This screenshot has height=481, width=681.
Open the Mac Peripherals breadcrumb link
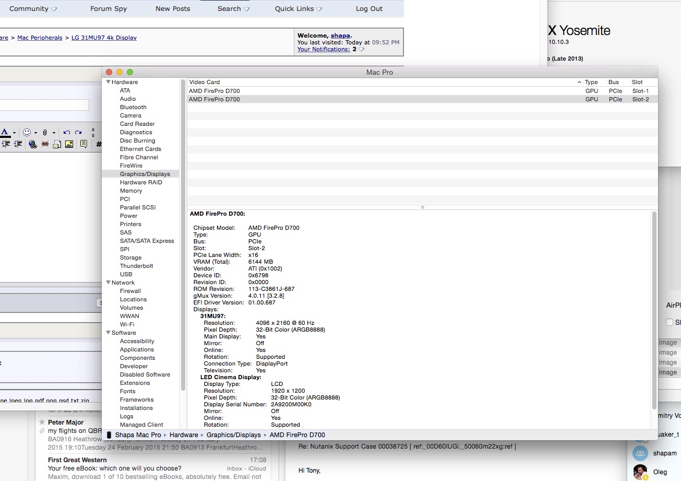(x=40, y=38)
